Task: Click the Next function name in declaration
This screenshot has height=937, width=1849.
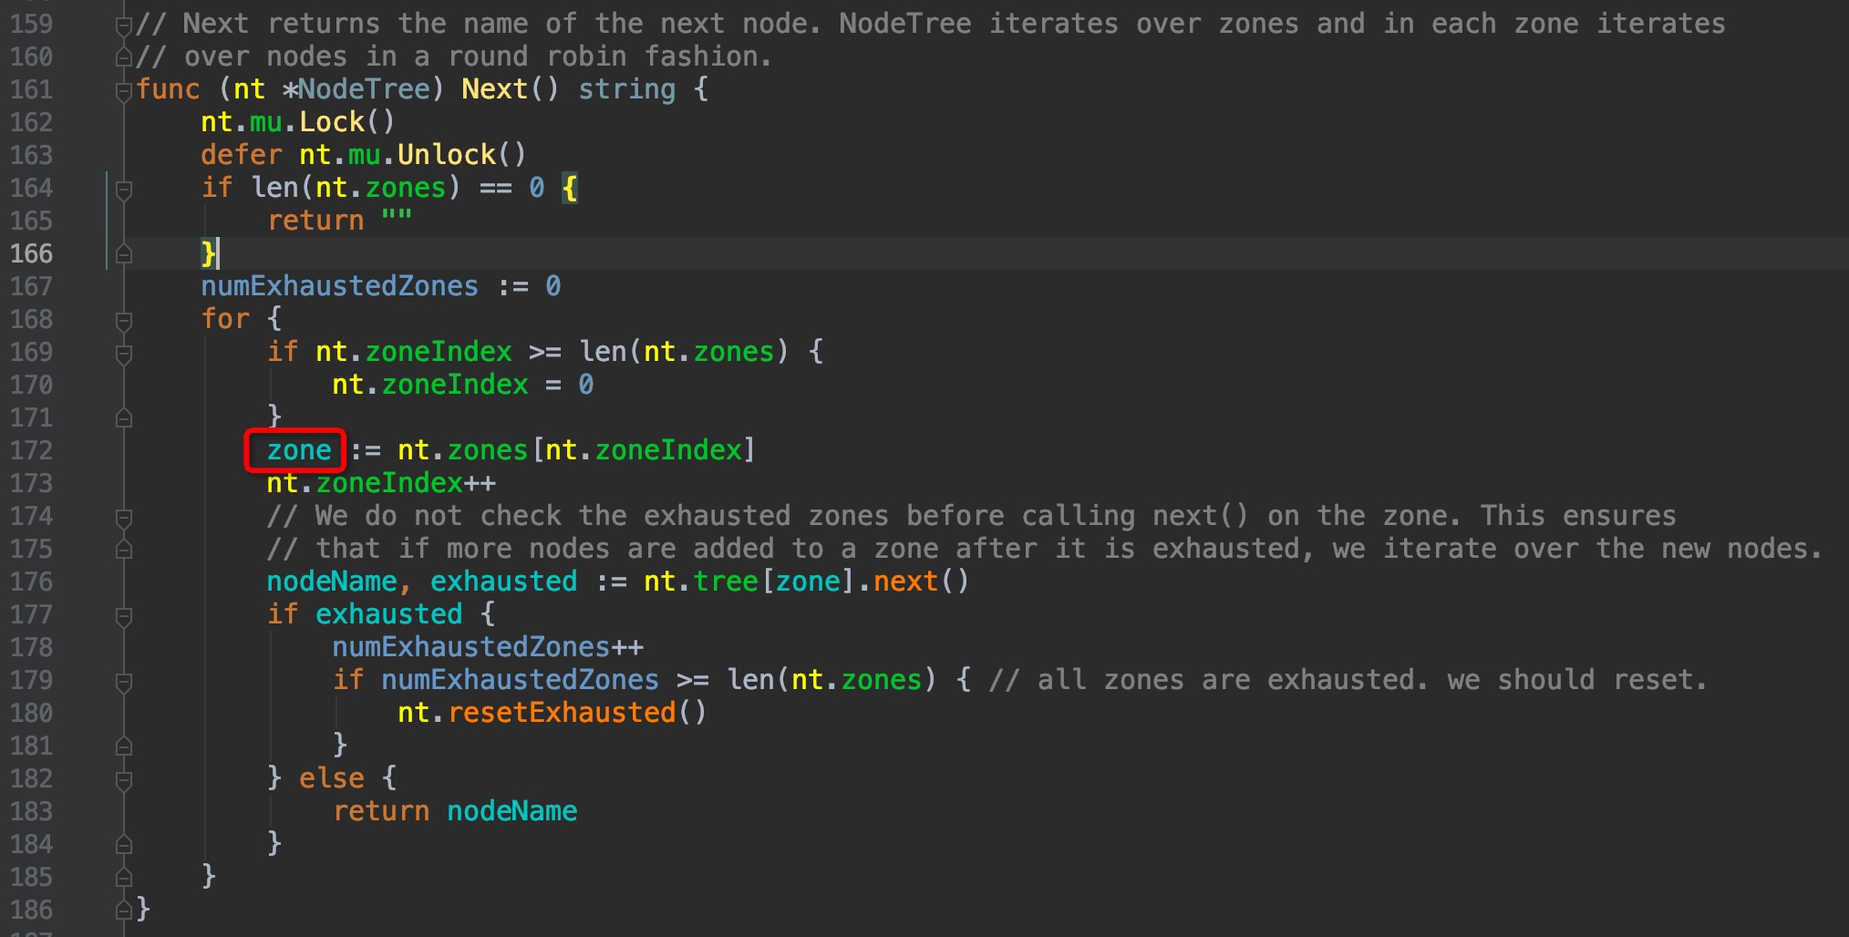Action: point(494,89)
